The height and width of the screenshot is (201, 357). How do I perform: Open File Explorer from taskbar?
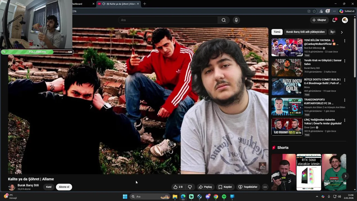point(175,197)
